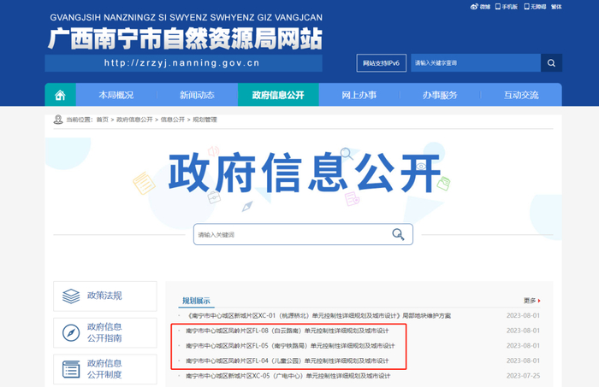Open the FL-04 (儿童公园) plan article

(x=288, y=361)
